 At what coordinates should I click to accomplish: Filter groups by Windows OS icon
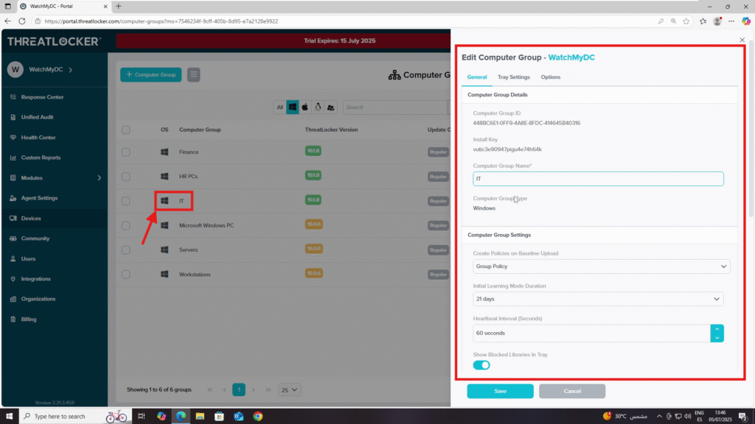point(292,107)
